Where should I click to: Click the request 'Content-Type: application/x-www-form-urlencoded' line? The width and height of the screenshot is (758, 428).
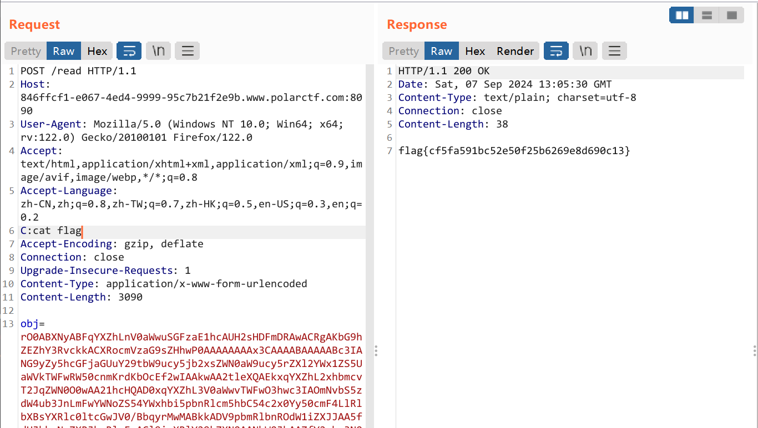[x=164, y=284]
